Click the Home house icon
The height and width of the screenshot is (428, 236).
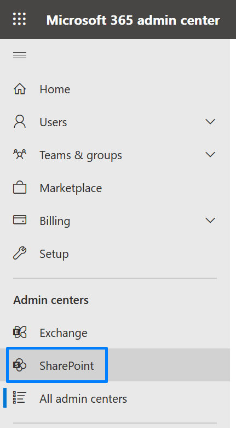tap(20, 89)
